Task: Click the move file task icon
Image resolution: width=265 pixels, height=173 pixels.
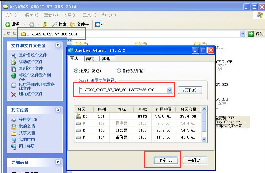Action: [x=14, y=62]
